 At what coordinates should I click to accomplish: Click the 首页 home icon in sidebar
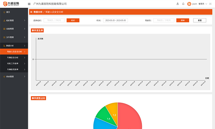coord(4,12)
